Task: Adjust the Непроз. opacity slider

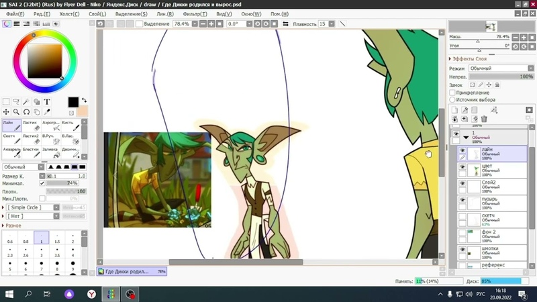Action: pyautogui.click(x=501, y=77)
